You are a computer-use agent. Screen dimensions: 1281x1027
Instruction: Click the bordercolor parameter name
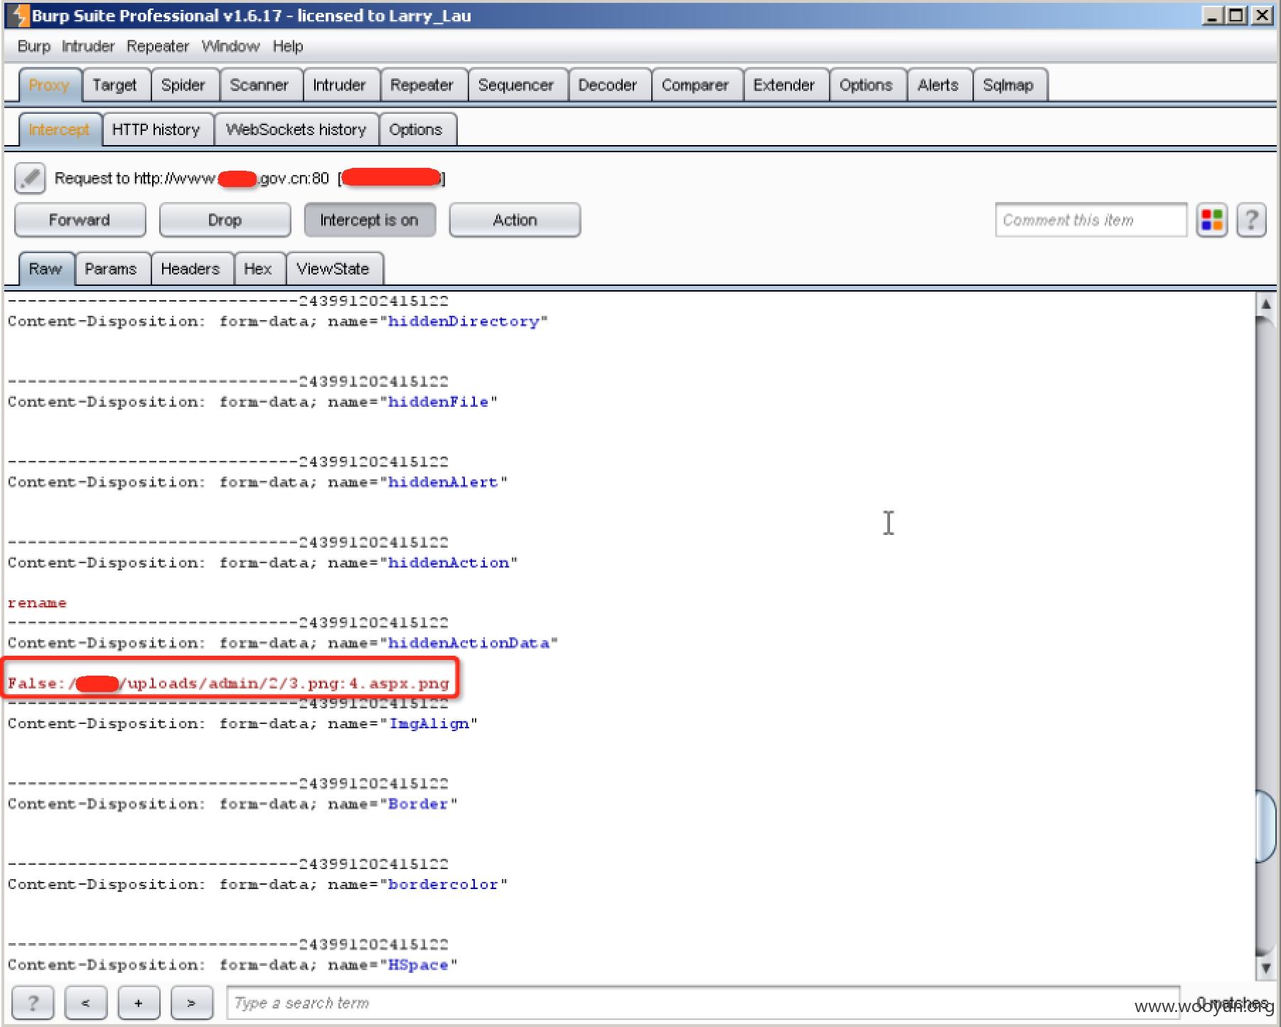(443, 884)
